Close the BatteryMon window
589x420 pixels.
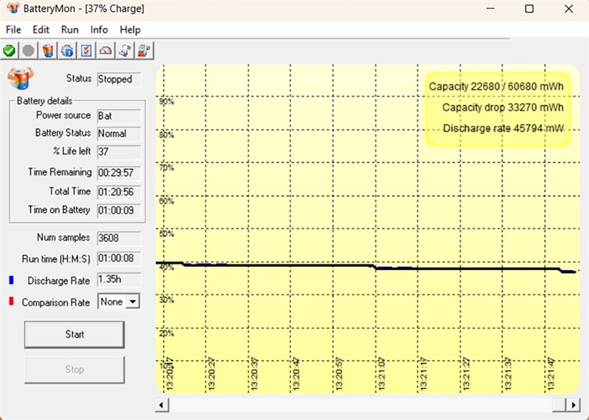[x=568, y=8]
